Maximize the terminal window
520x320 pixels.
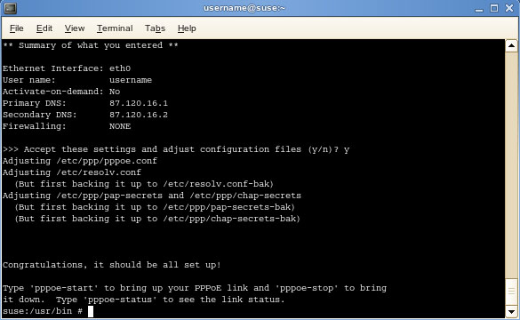click(x=494, y=8)
